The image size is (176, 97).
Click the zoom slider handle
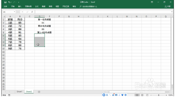pyautogui.click(x=159, y=95)
